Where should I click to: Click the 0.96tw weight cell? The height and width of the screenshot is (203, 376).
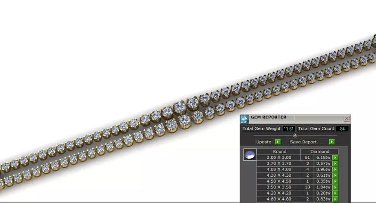point(323,170)
